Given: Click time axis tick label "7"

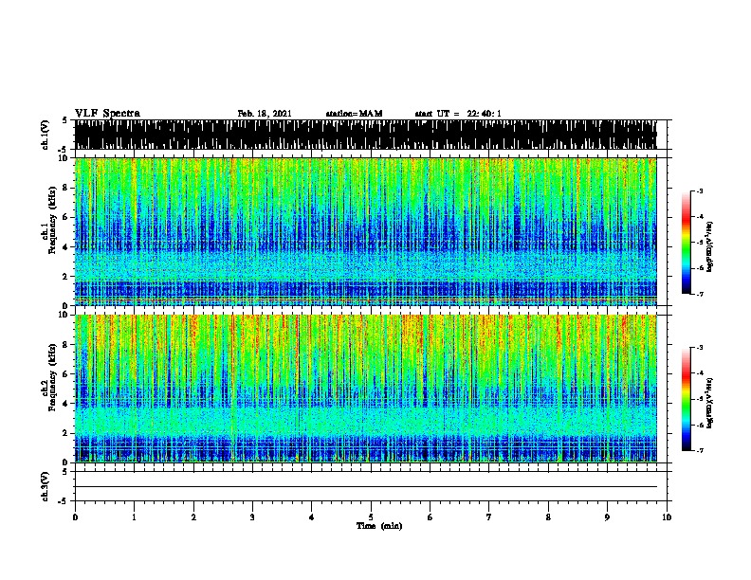Looking at the screenshot, I should (x=489, y=517).
